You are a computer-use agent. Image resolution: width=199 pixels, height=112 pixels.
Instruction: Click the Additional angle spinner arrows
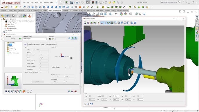pos(70,67)
